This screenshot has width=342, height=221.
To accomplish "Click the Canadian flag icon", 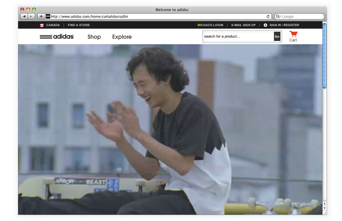I will point(42,25).
